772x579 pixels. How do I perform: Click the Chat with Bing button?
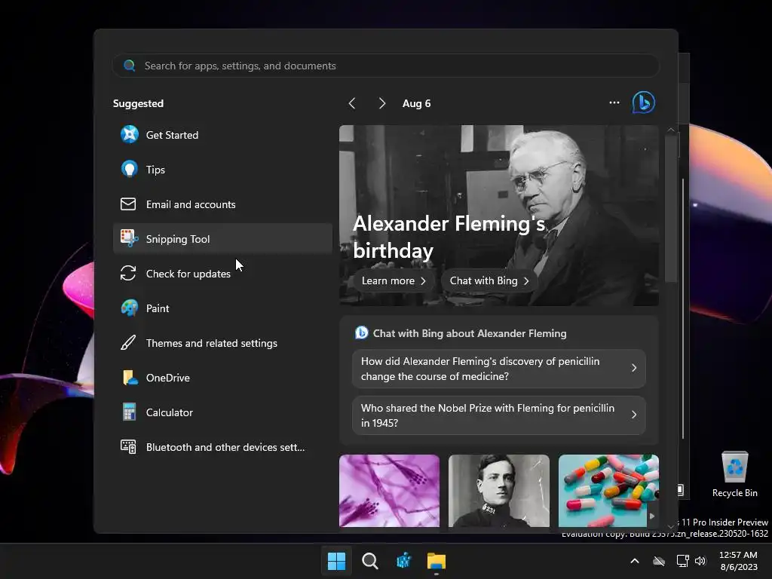(489, 280)
